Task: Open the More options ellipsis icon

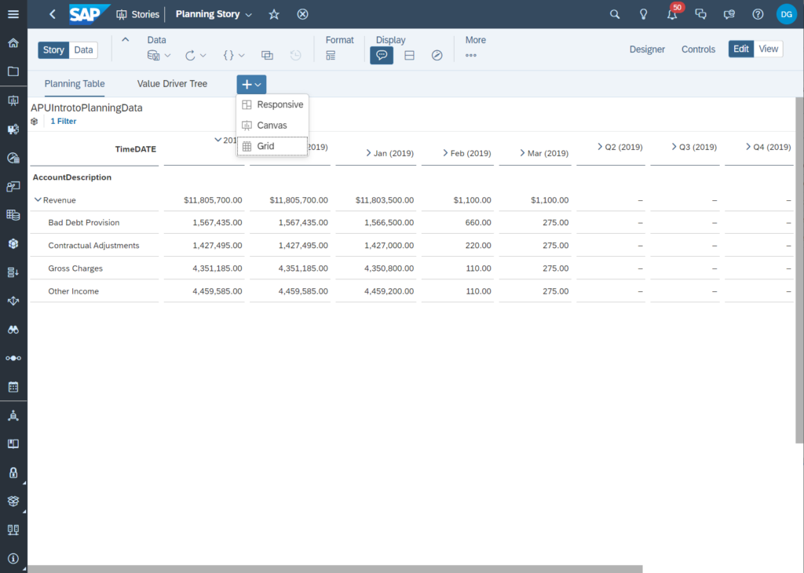Action: click(471, 55)
